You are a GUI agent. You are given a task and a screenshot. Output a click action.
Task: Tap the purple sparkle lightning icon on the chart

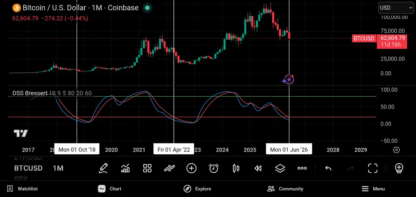coord(288,79)
